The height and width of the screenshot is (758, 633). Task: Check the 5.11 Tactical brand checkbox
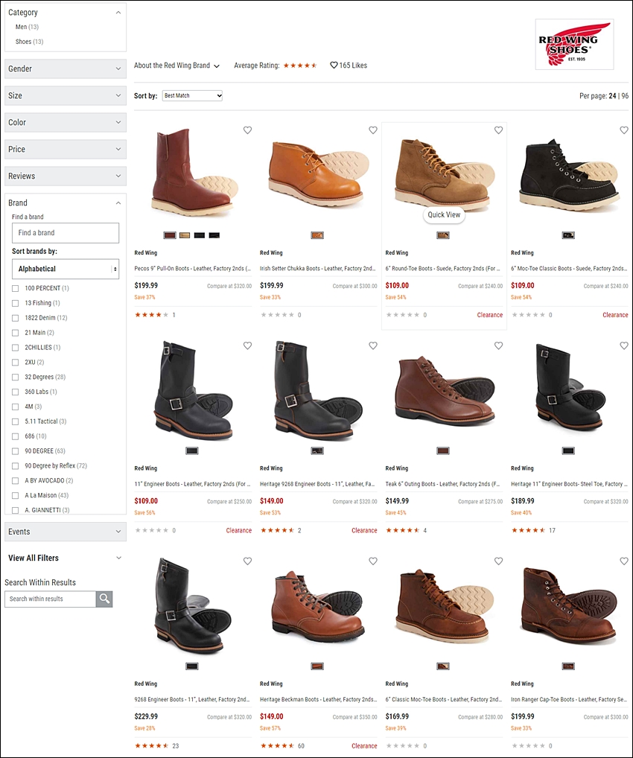point(16,421)
